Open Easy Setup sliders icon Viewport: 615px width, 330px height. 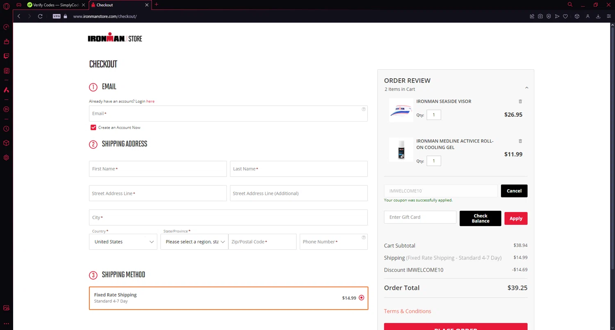click(609, 16)
